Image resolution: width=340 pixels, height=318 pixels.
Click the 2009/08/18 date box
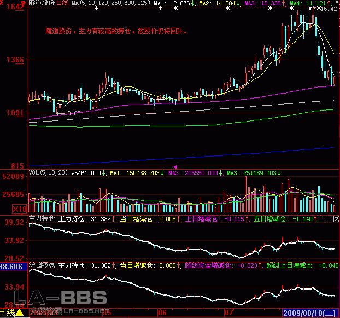coord(310,313)
